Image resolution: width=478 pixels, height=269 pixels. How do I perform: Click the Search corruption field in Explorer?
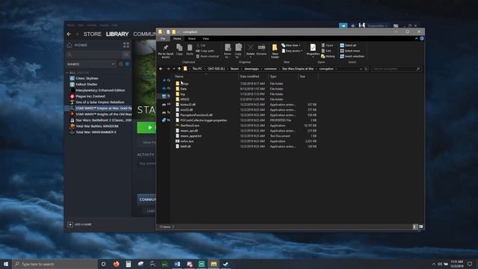click(397, 69)
